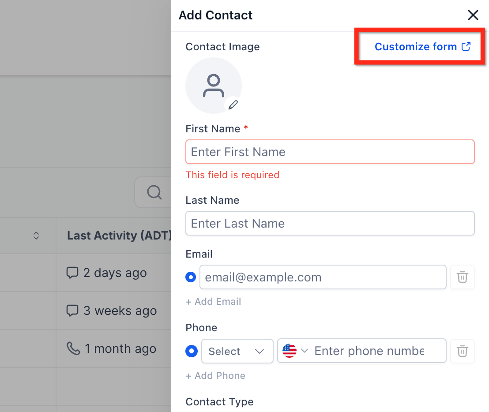Click the + Add Email link
The image size is (489, 412).
coord(213,302)
